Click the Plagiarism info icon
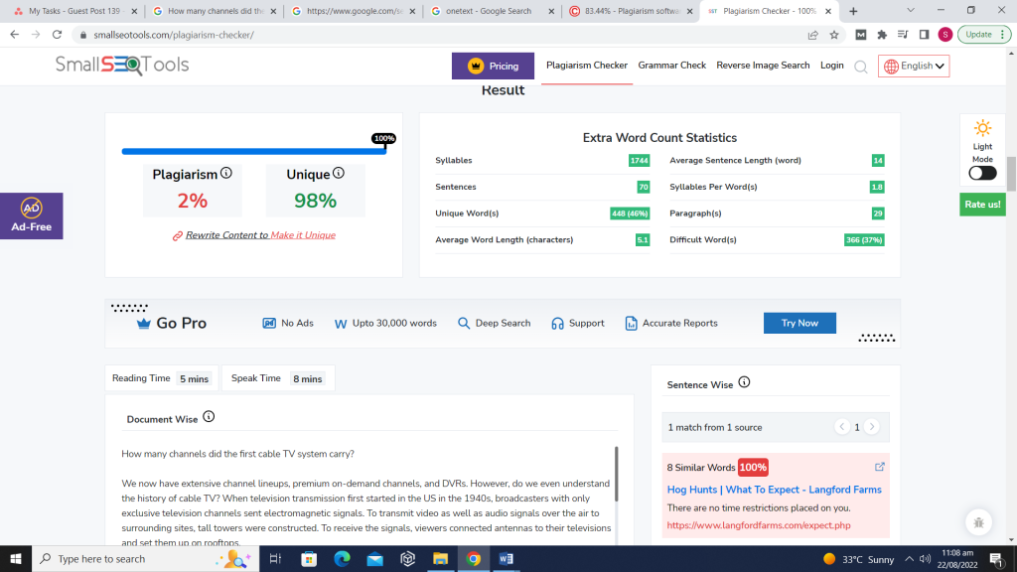Image resolution: width=1017 pixels, height=572 pixels. point(225,173)
